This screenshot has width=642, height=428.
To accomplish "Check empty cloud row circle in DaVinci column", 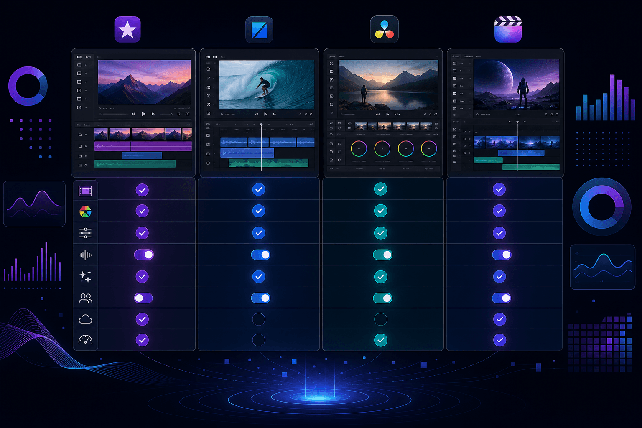I will point(380,319).
